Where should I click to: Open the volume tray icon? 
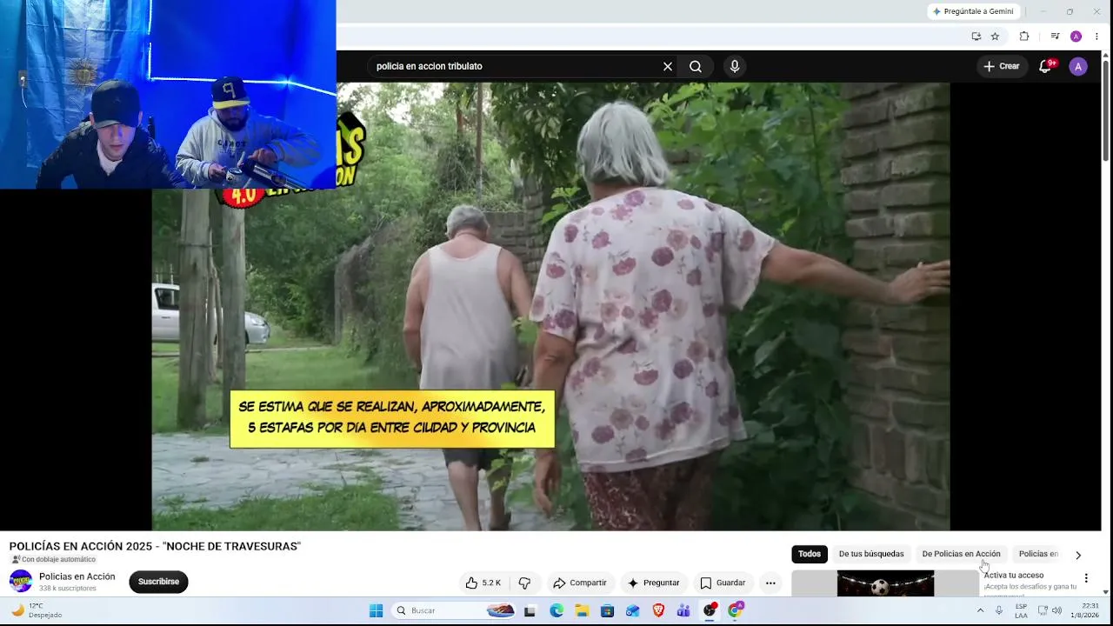(1056, 610)
